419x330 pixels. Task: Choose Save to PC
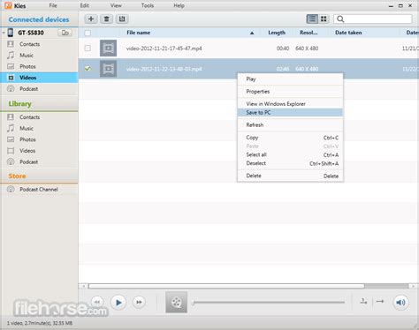click(290, 112)
